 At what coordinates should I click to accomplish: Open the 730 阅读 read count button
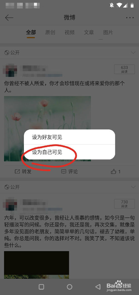124,203
